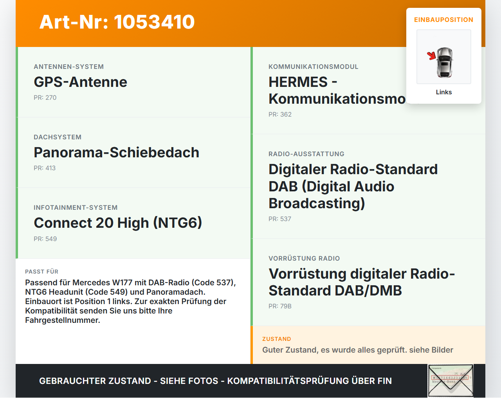Open the FIN document thumbnail in the footer
Screen dimensions: 501x398
451,381
